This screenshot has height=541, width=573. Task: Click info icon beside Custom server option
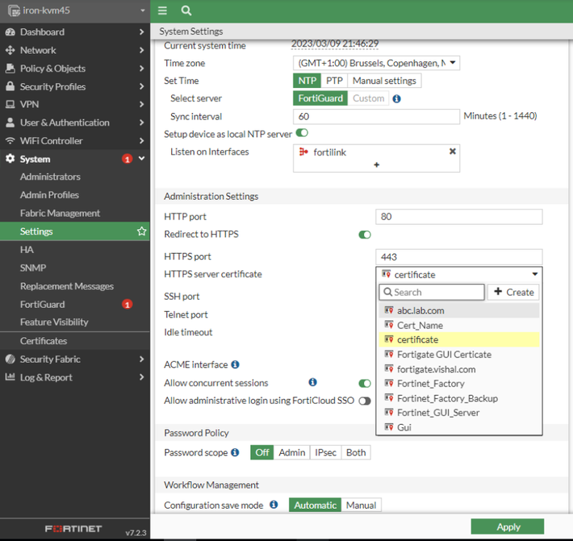396,98
